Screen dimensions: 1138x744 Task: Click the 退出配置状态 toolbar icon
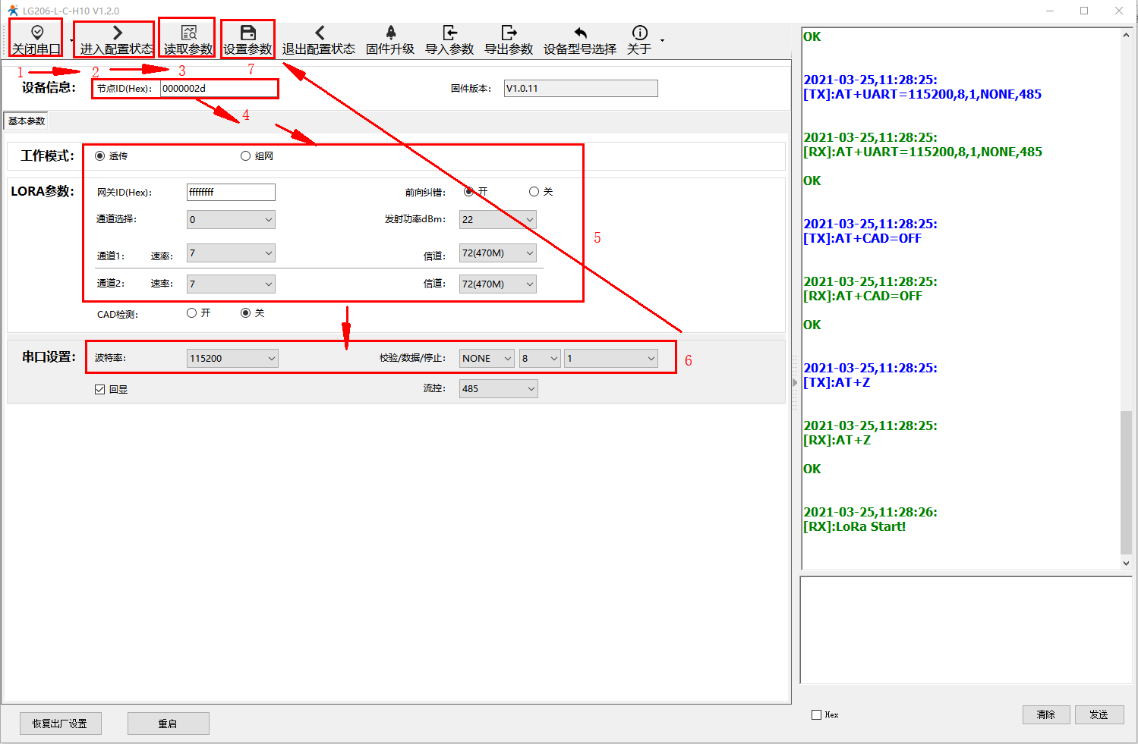[319, 33]
